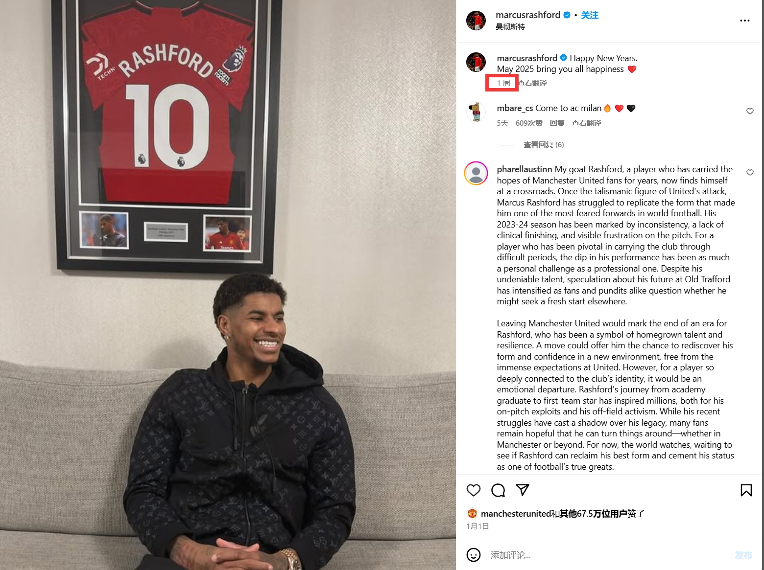764x570 pixels.
Task: Click mbare_cs avatar image
Action: [x=476, y=112]
